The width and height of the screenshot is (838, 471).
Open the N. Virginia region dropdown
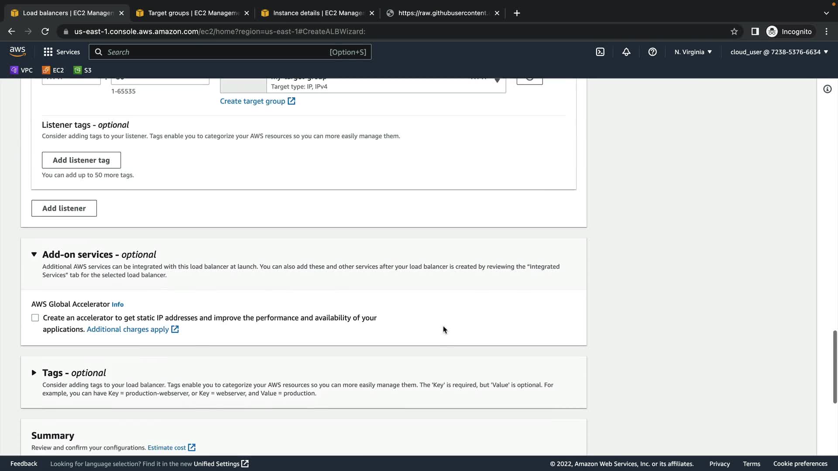tap(693, 52)
